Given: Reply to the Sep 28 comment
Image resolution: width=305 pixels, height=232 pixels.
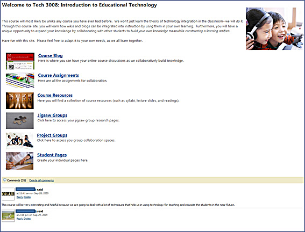Looking at the screenshot, I should (x=20, y=197).
